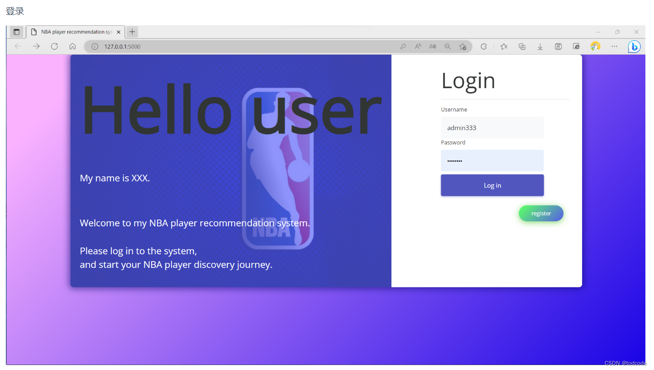The image size is (654, 370).
Task: Click the register button
Action: [x=541, y=213]
